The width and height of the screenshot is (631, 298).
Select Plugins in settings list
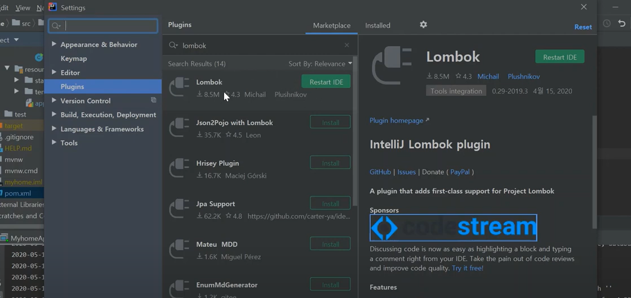pyautogui.click(x=103, y=86)
